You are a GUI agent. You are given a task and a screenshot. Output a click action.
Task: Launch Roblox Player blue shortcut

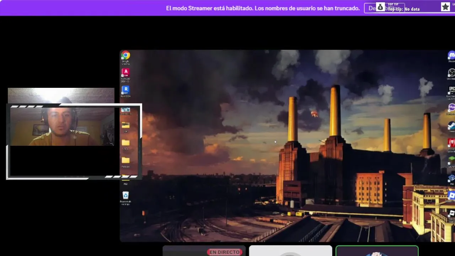pyautogui.click(x=451, y=196)
